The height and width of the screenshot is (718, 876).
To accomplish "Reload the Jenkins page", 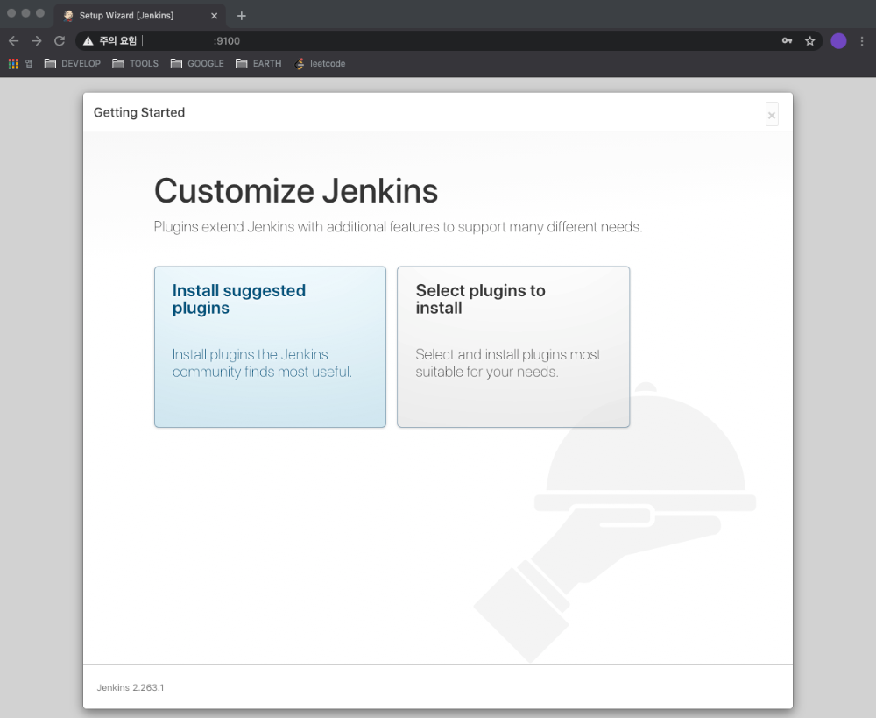I will click(60, 41).
